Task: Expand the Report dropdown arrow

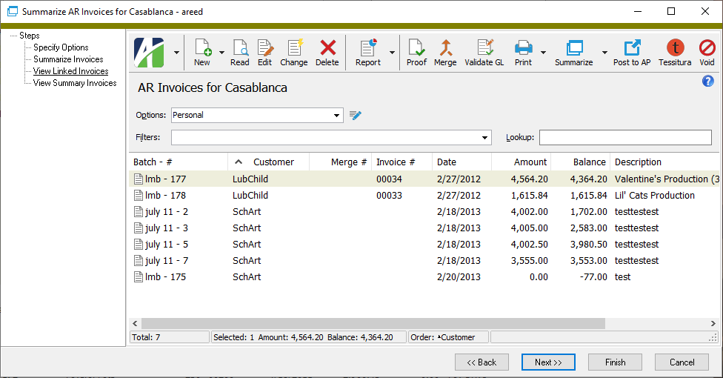Action: tap(392, 53)
